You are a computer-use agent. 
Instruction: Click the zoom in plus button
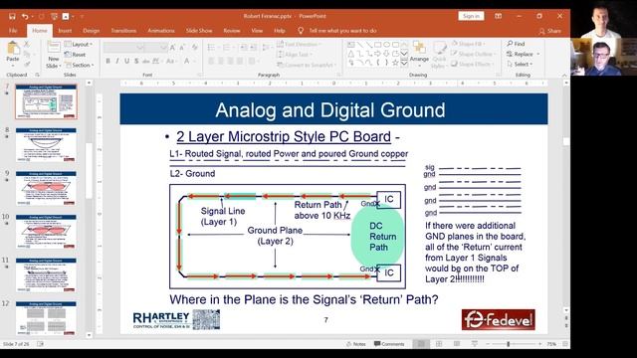539,344
